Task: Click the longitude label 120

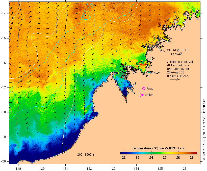Action: click(x=42, y=168)
